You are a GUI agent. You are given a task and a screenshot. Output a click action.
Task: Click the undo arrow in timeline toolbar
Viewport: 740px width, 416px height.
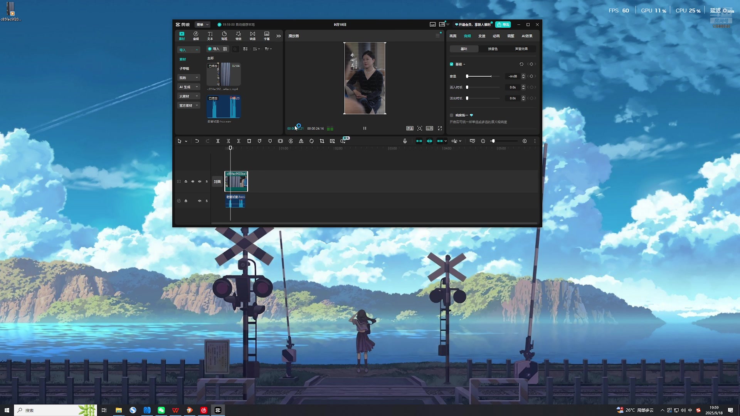(x=197, y=141)
